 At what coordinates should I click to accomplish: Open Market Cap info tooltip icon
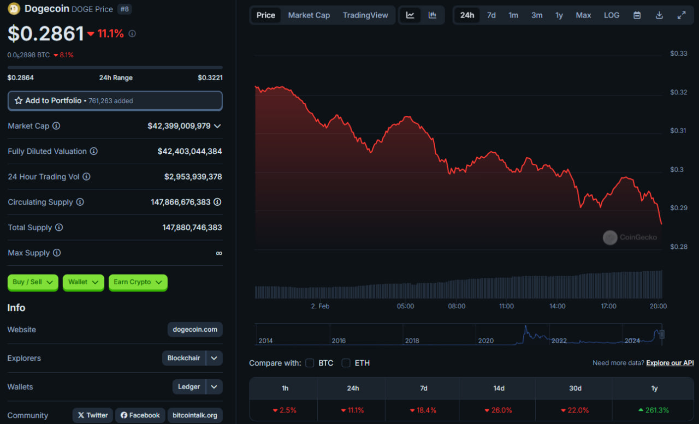56,126
